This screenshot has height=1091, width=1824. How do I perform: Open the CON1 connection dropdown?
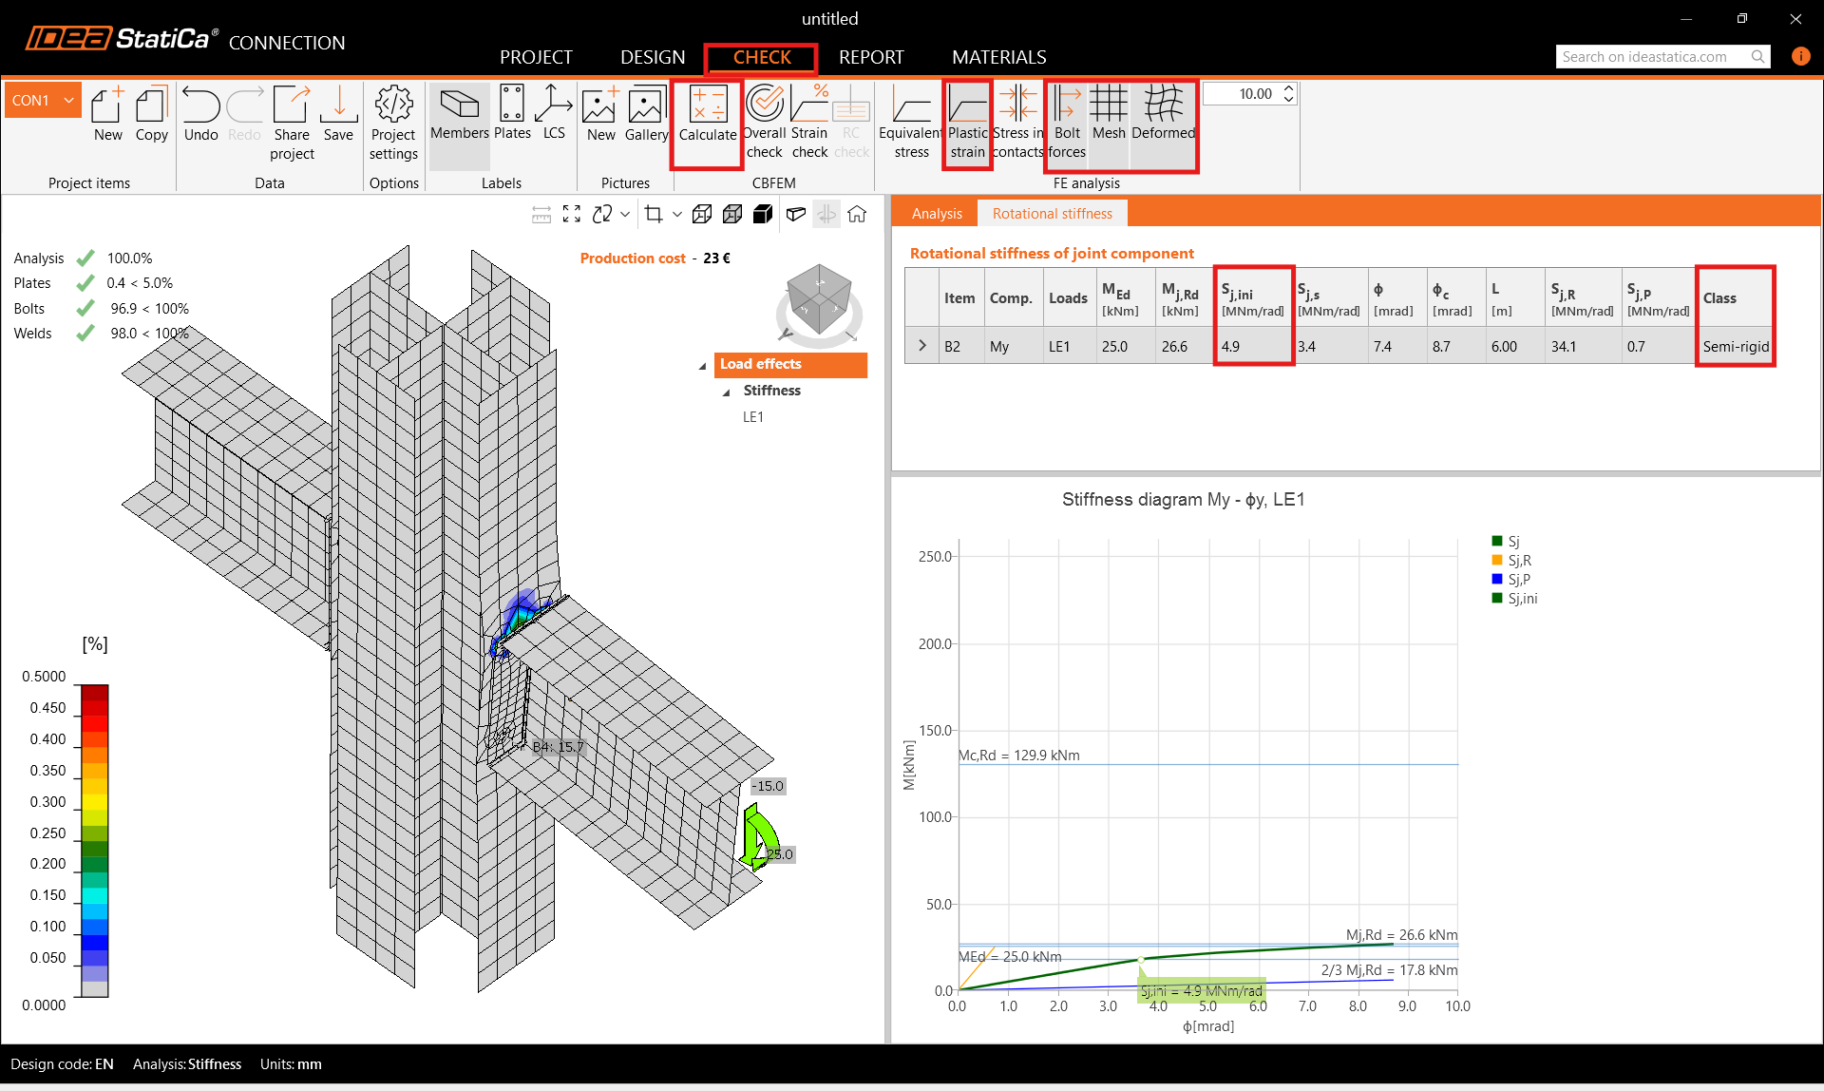point(68,100)
